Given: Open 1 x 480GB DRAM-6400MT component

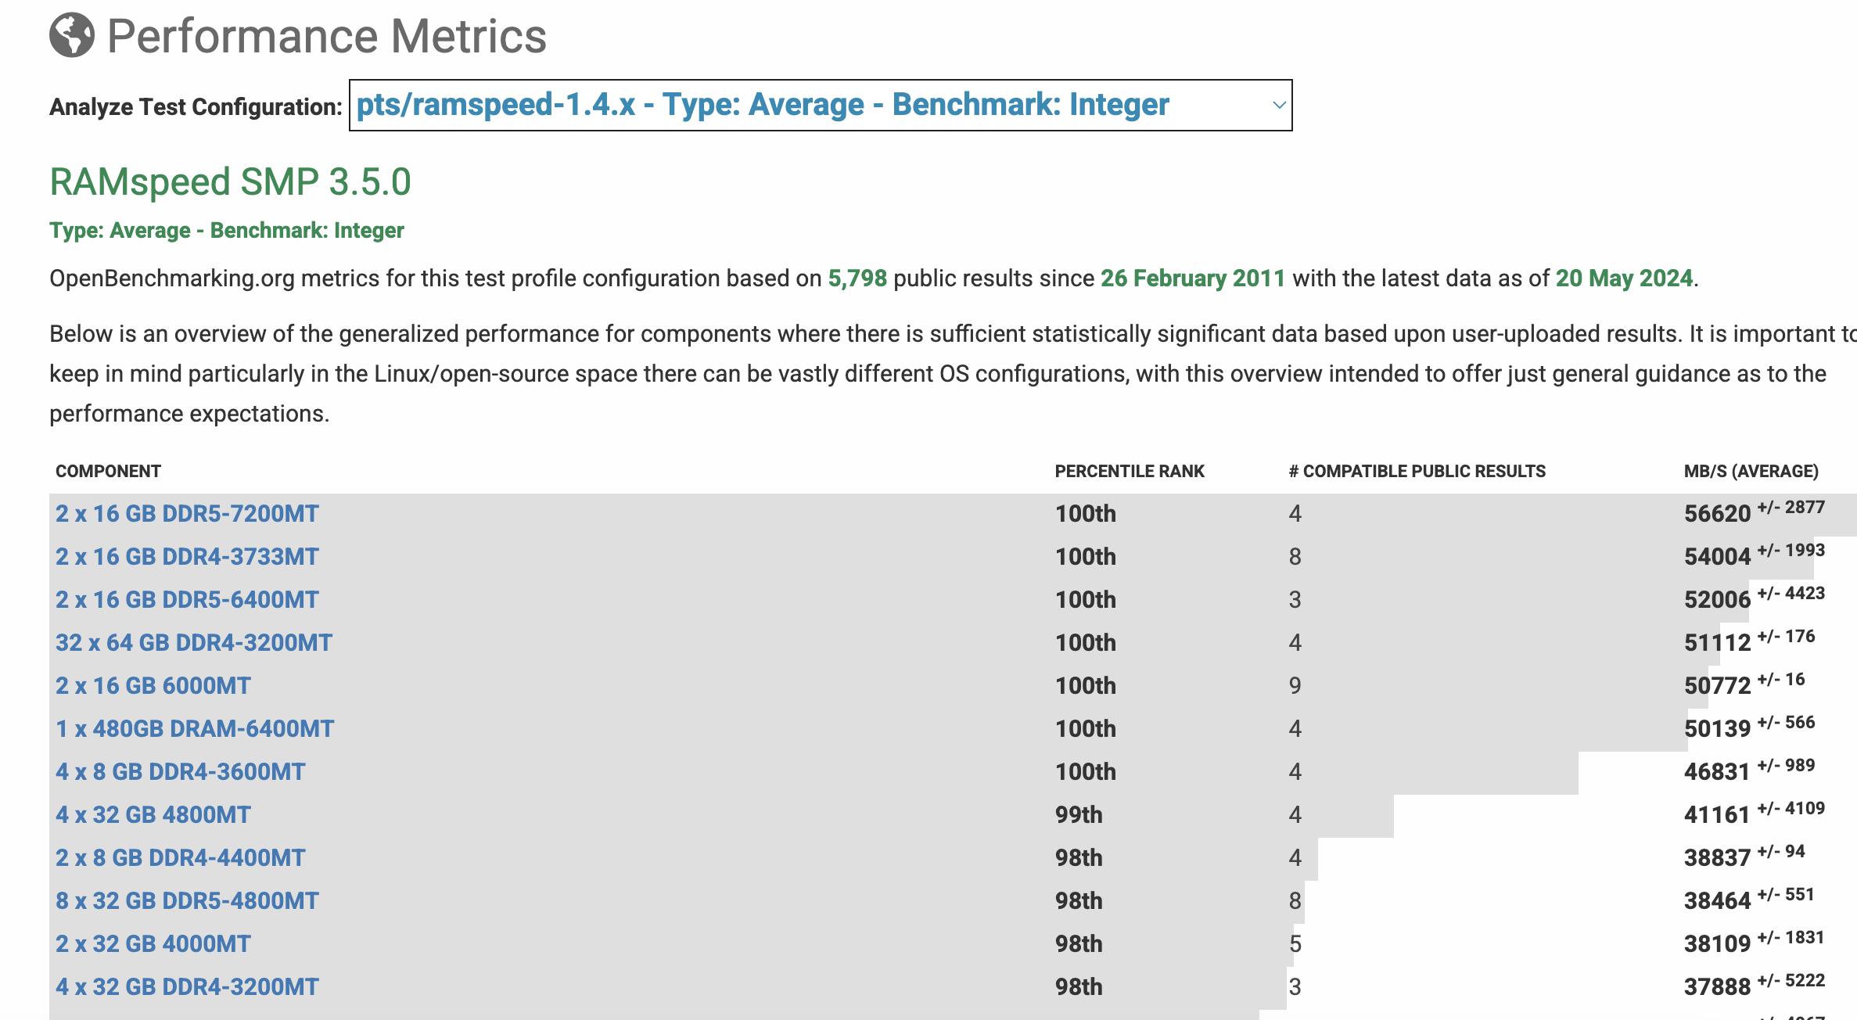Looking at the screenshot, I should [194, 729].
